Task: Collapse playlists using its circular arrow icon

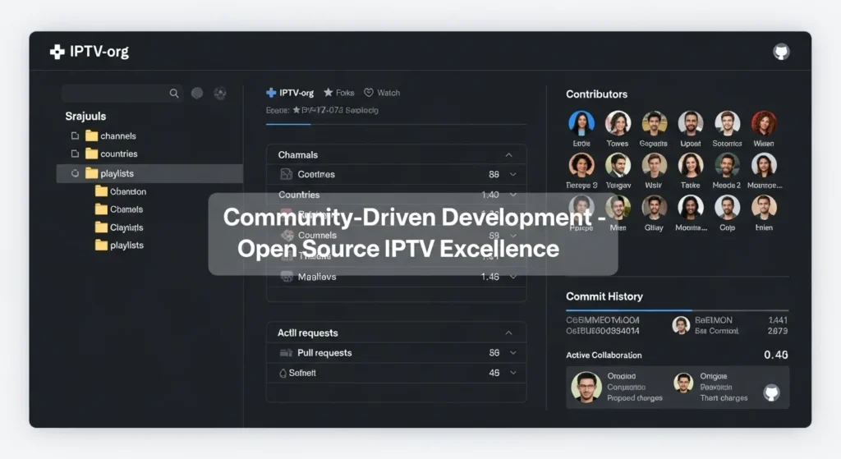Action: pyautogui.click(x=75, y=173)
